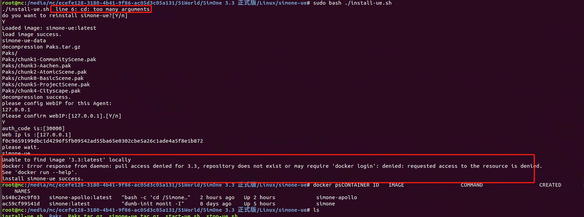
Task: Click 'please config WebIP for this Agent:' line
Action: point(57,103)
